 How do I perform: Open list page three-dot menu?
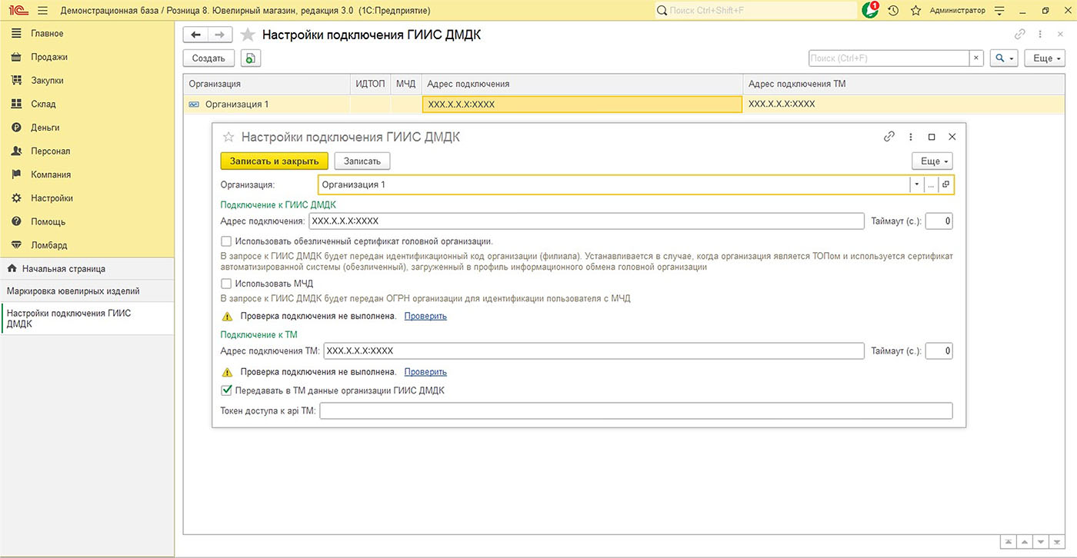click(x=1040, y=35)
